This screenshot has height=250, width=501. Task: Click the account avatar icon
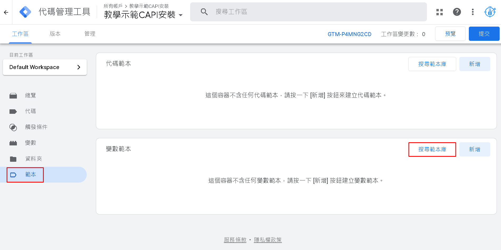pyautogui.click(x=490, y=12)
